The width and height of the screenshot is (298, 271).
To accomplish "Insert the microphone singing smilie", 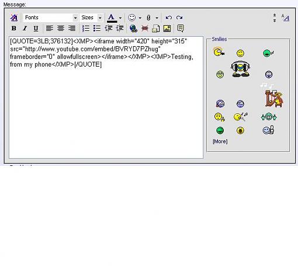I will (x=241, y=117).
